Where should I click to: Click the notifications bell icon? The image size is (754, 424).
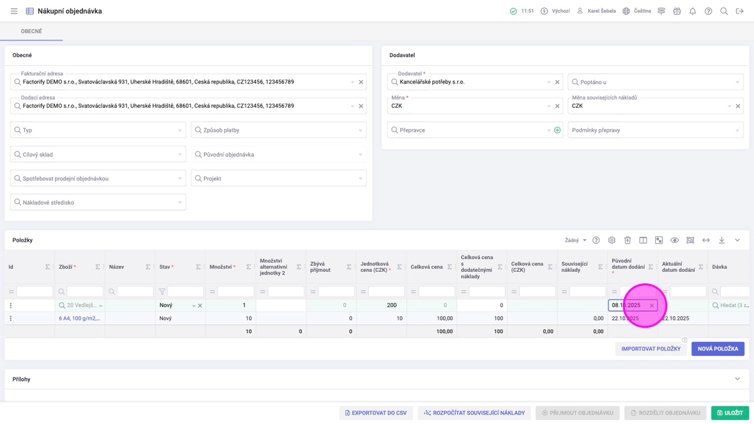tap(693, 11)
